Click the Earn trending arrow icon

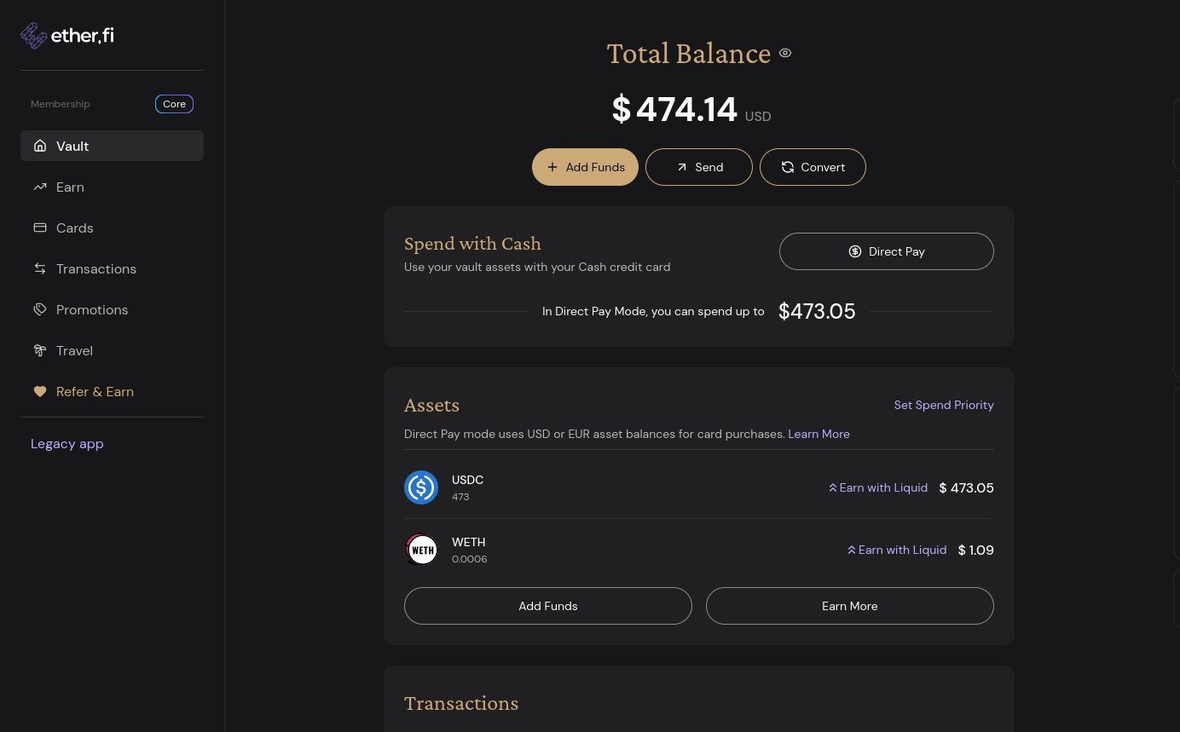(x=40, y=187)
